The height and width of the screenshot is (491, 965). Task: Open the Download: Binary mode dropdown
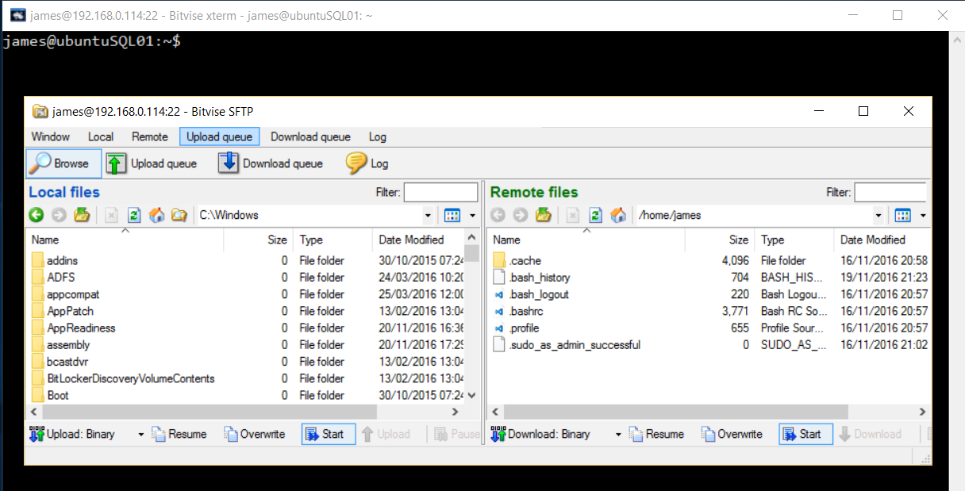click(x=618, y=434)
